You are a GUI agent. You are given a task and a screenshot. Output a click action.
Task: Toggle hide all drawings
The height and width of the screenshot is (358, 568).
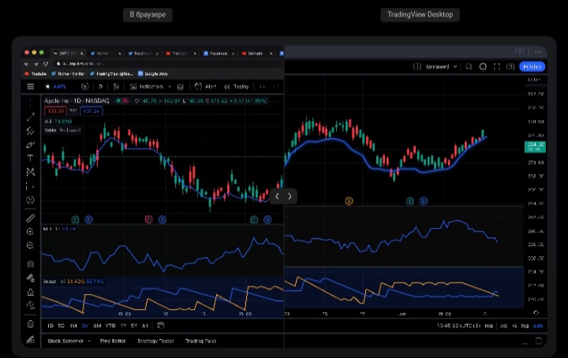tap(31, 305)
